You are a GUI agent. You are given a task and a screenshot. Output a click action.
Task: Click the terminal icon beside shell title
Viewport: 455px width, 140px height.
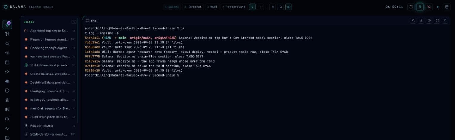point(87,21)
